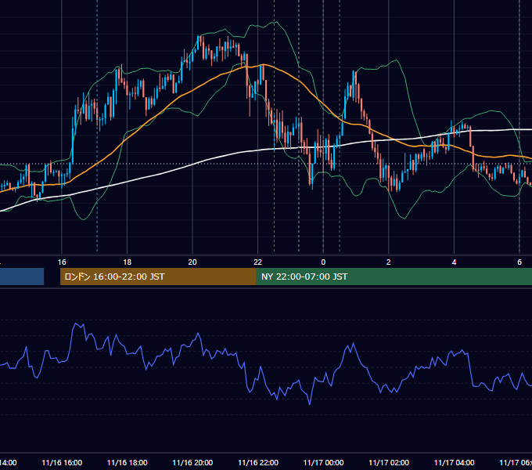Click the 2 hour label on upper axis
Viewport: 532px width, 470px height.
point(389,262)
